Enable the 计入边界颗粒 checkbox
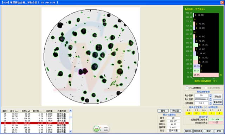 coord(187,88)
